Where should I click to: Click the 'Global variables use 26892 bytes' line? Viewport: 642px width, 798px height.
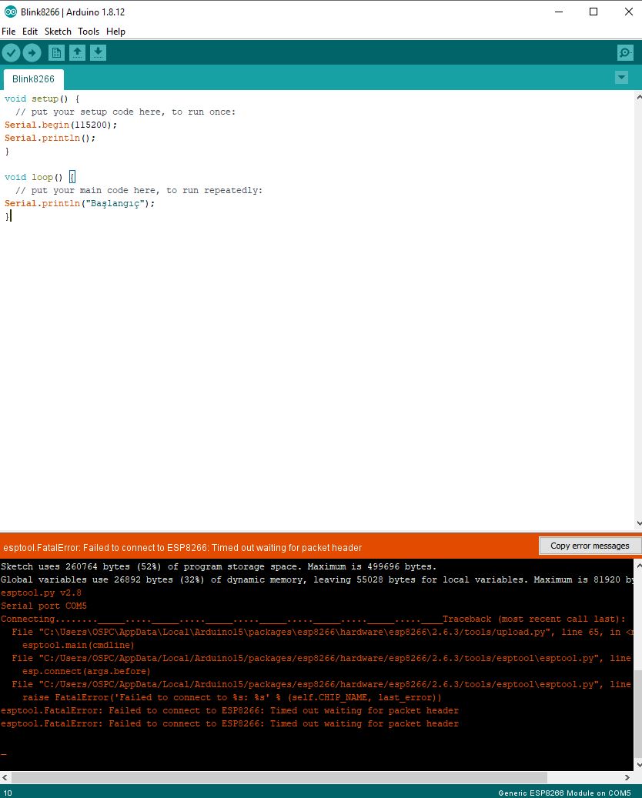pos(316,579)
